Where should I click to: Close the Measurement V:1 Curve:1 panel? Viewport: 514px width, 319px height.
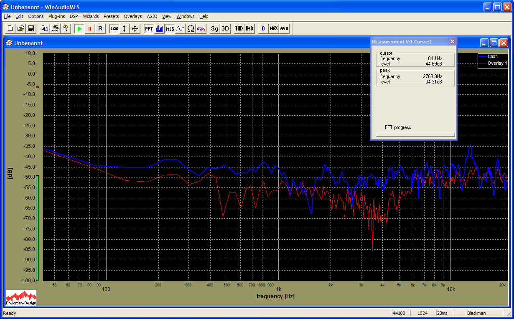tap(452, 42)
